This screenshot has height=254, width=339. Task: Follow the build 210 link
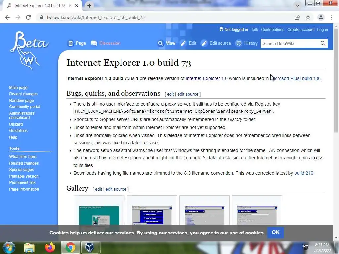[304, 173]
